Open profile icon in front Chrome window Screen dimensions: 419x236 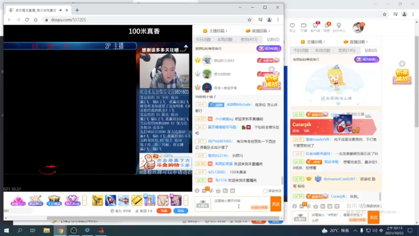point(269,20)
